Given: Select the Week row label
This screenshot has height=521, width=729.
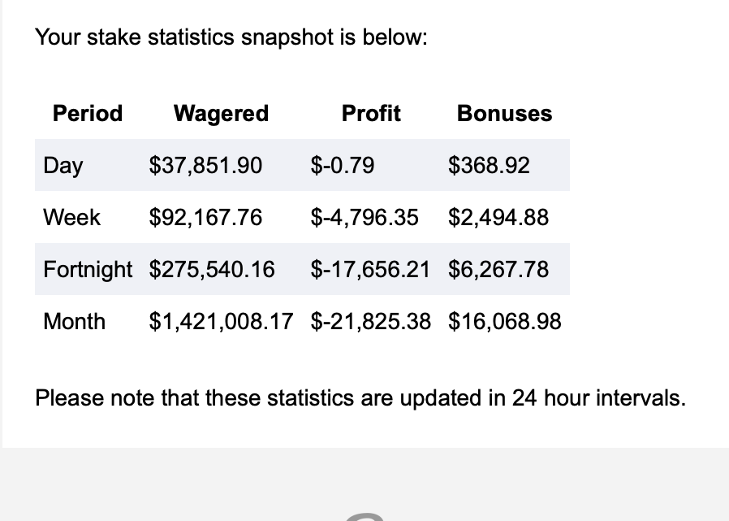Looking at the screenshot, I should (71, 218).
